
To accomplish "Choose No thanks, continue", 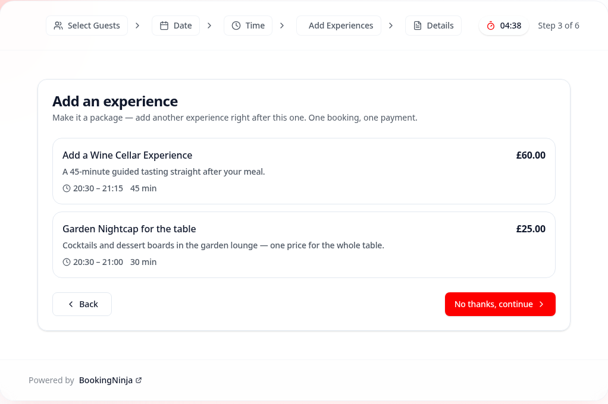I will pos(500,304).
